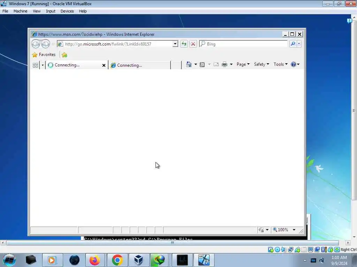The height and width of the screenshot is (267, 357).
Task: Expand zoom level dropdown arrow
Action: point(294,230)
